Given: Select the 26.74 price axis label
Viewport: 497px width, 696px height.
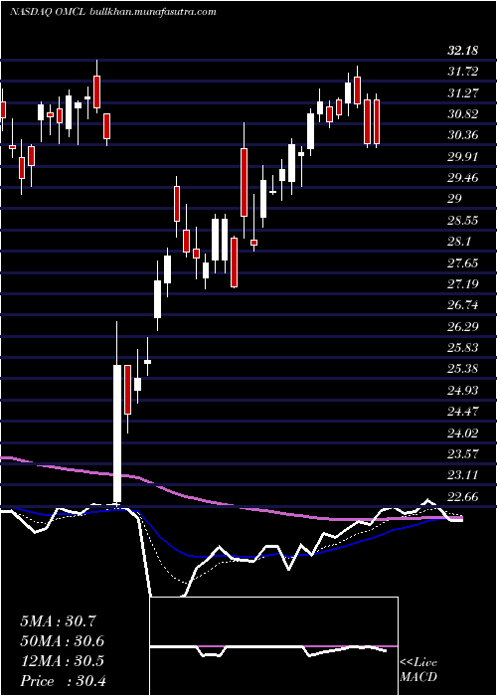Looking at the screenshot, I should point(463,305).
